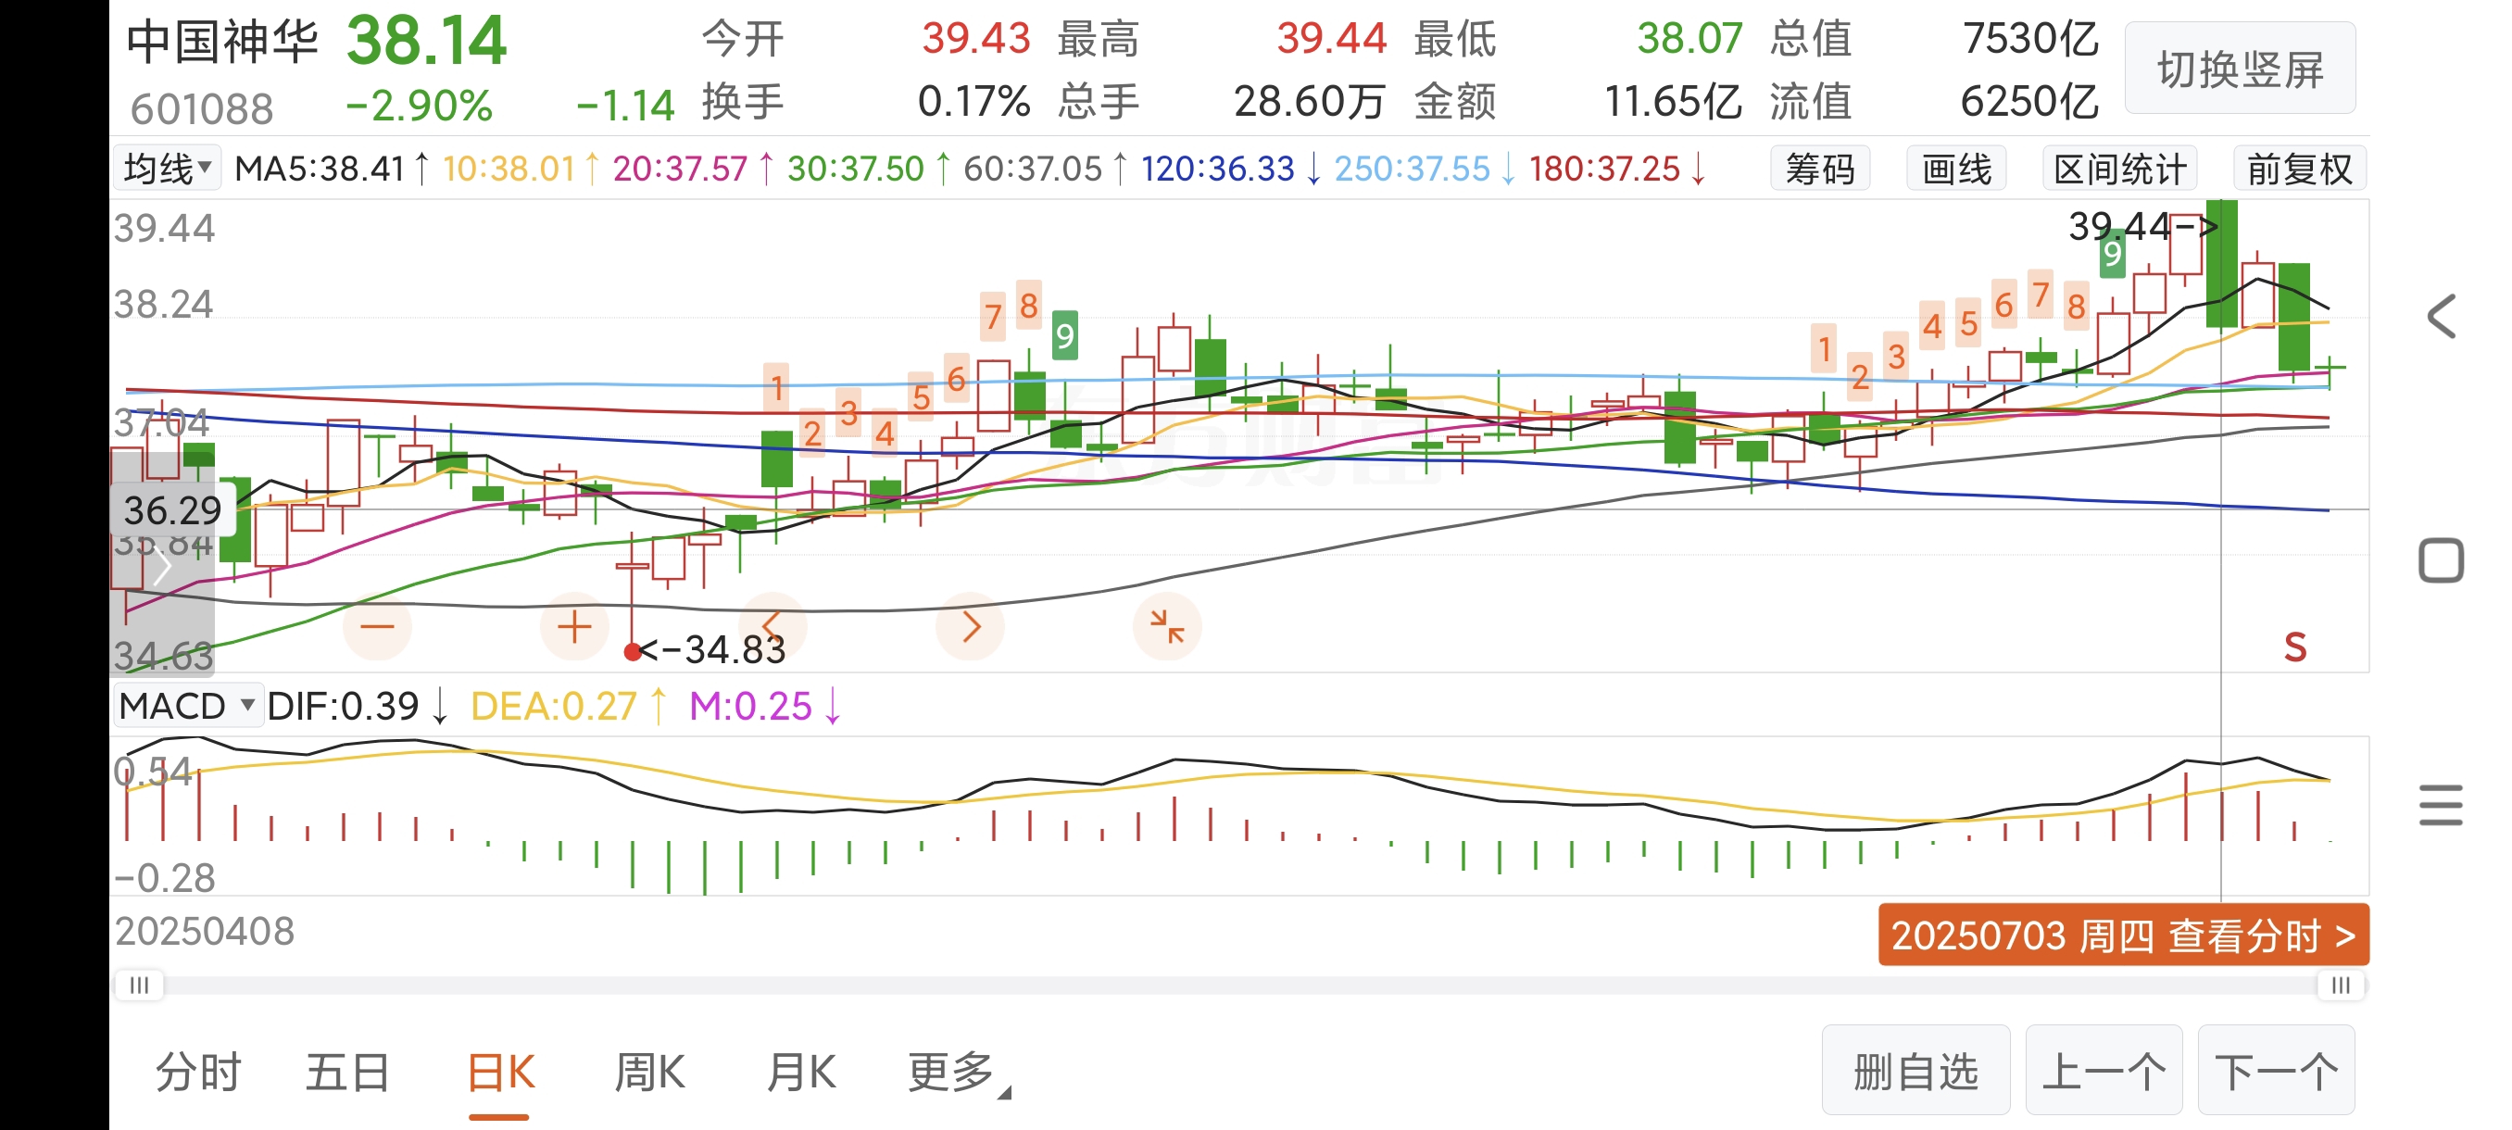Click 删自选 to remove from watchlist
The image size is (2512, 1130).
1916,1071
